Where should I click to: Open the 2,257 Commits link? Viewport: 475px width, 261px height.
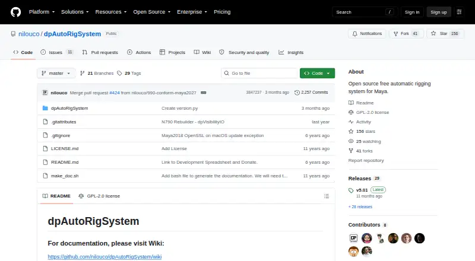(x=311, y=93)
